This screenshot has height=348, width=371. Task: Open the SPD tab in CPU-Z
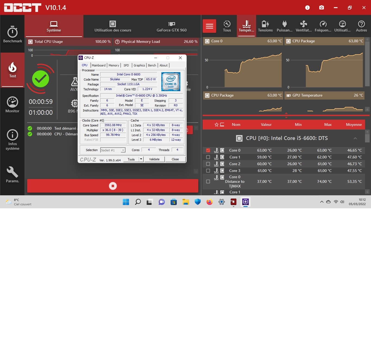[x=126, y=65]
